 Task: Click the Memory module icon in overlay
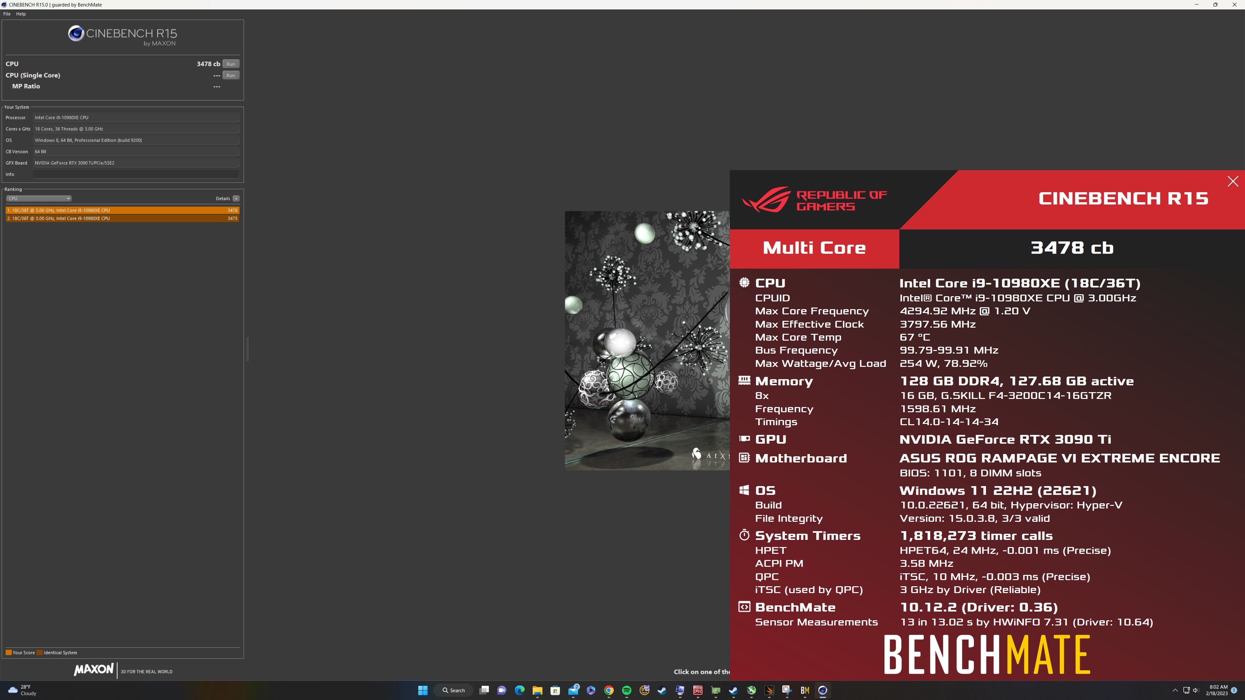click(x=744, y=381)
